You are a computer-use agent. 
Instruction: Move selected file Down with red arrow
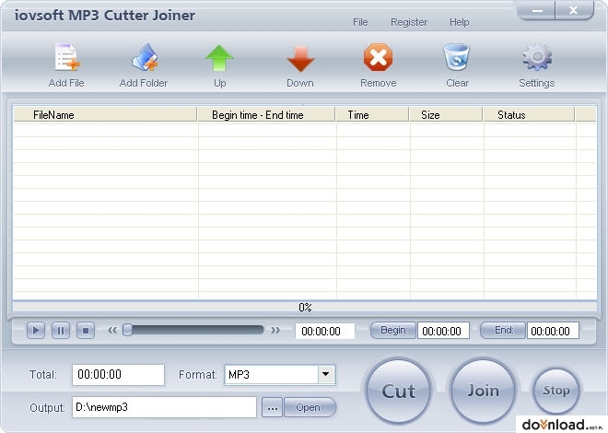[300, 59]
